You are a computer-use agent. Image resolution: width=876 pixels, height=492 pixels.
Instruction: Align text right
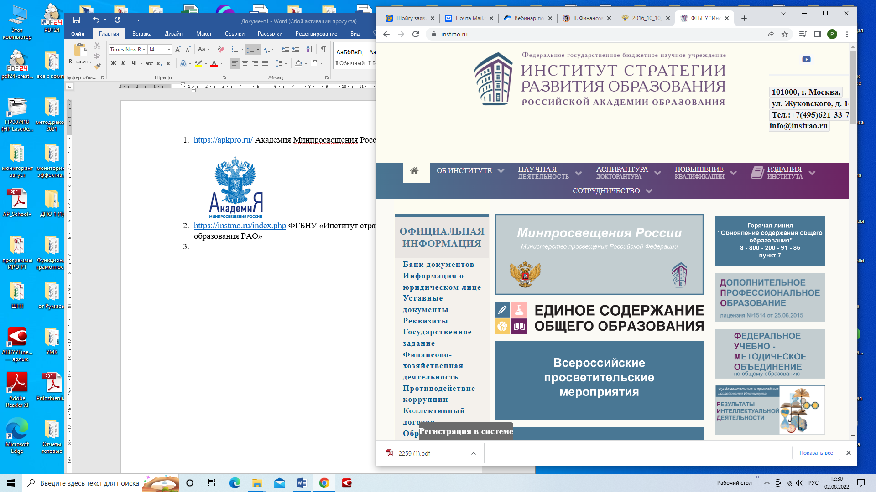click(x=255, y=63)
